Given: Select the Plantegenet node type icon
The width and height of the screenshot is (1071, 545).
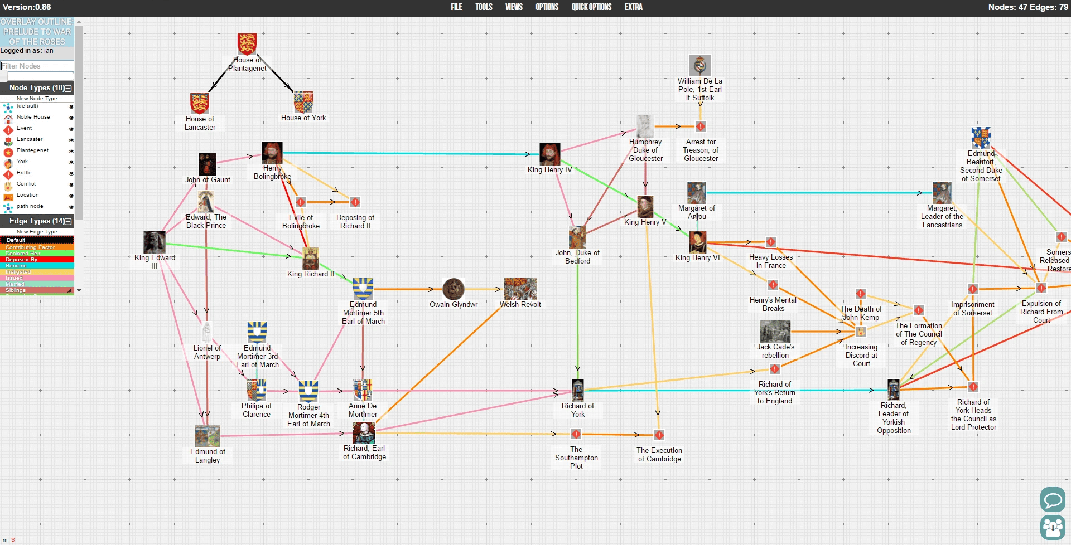Looking at the screenshot, I should 8,151.
